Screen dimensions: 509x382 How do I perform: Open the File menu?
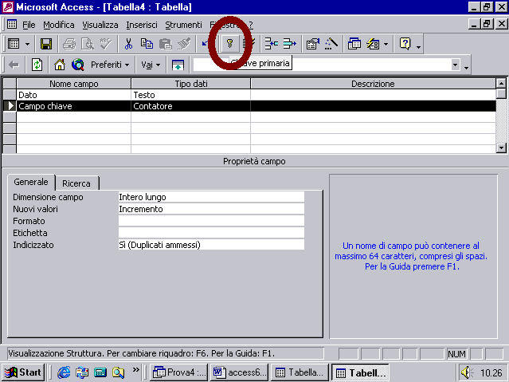(x=29, y=25)
